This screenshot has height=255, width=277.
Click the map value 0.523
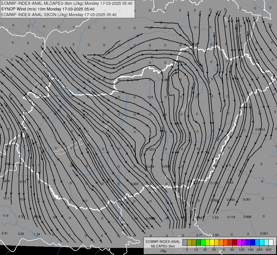(151, 149)
